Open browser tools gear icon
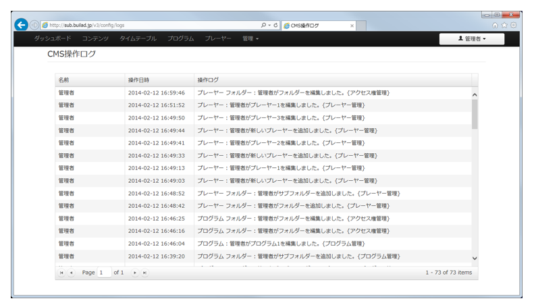The width and height of the screenshot is (534, 307). pos(513,25)
